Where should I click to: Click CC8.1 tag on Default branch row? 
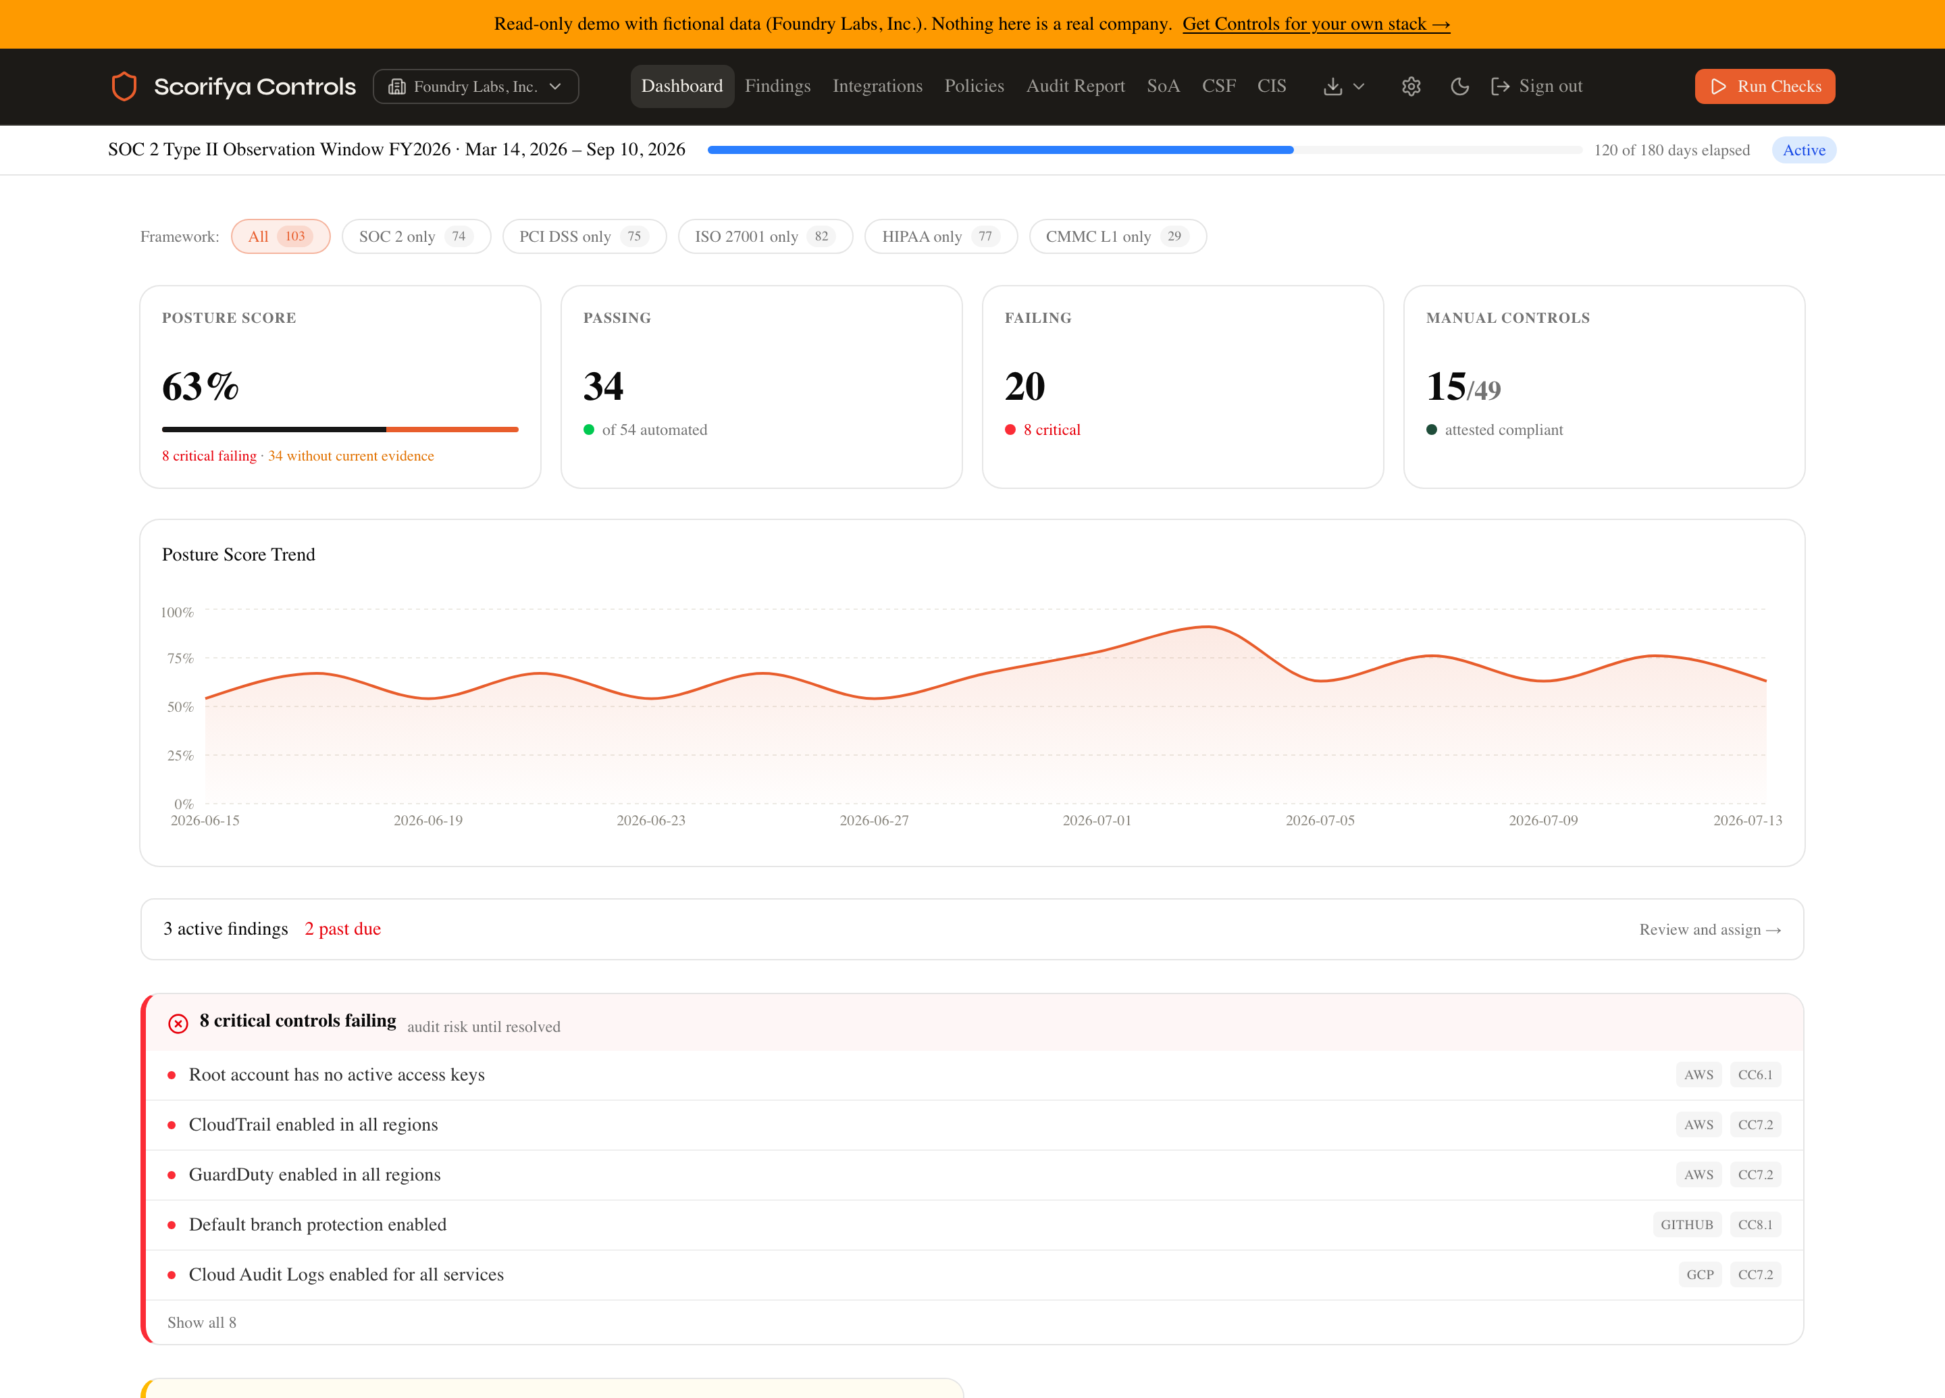1755,1224
